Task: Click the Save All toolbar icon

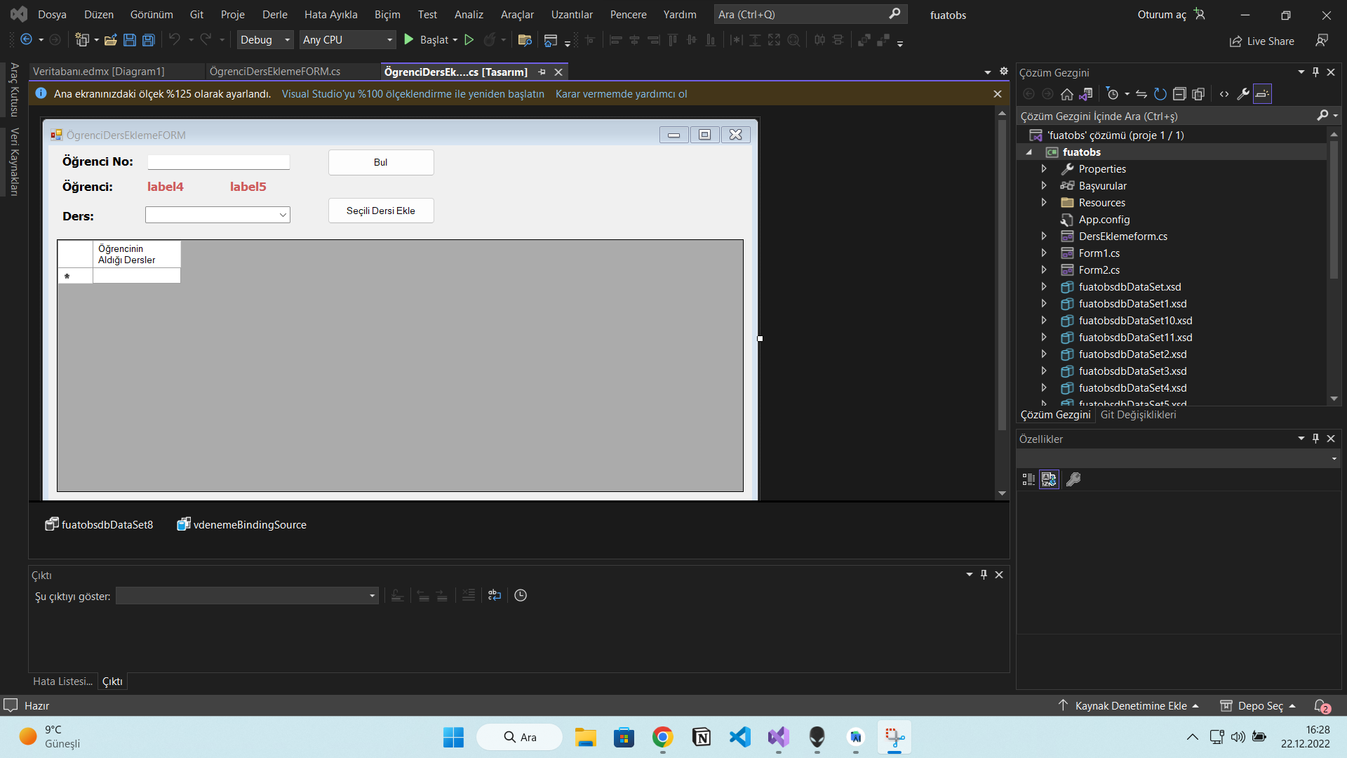Action: click(x=149, y=40)
